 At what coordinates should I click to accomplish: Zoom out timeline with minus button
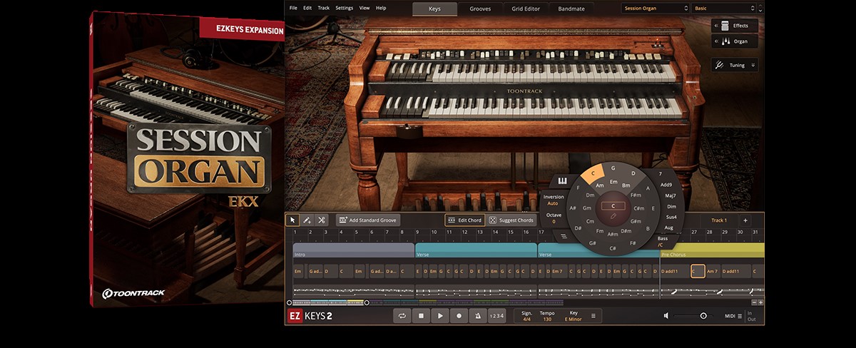click(x=753, y=302)
